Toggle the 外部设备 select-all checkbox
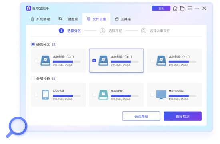 33,78
